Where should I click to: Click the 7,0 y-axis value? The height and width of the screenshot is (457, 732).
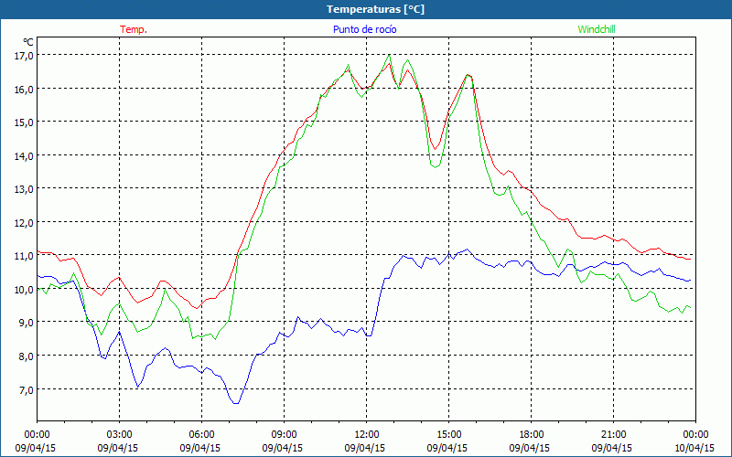26,390
